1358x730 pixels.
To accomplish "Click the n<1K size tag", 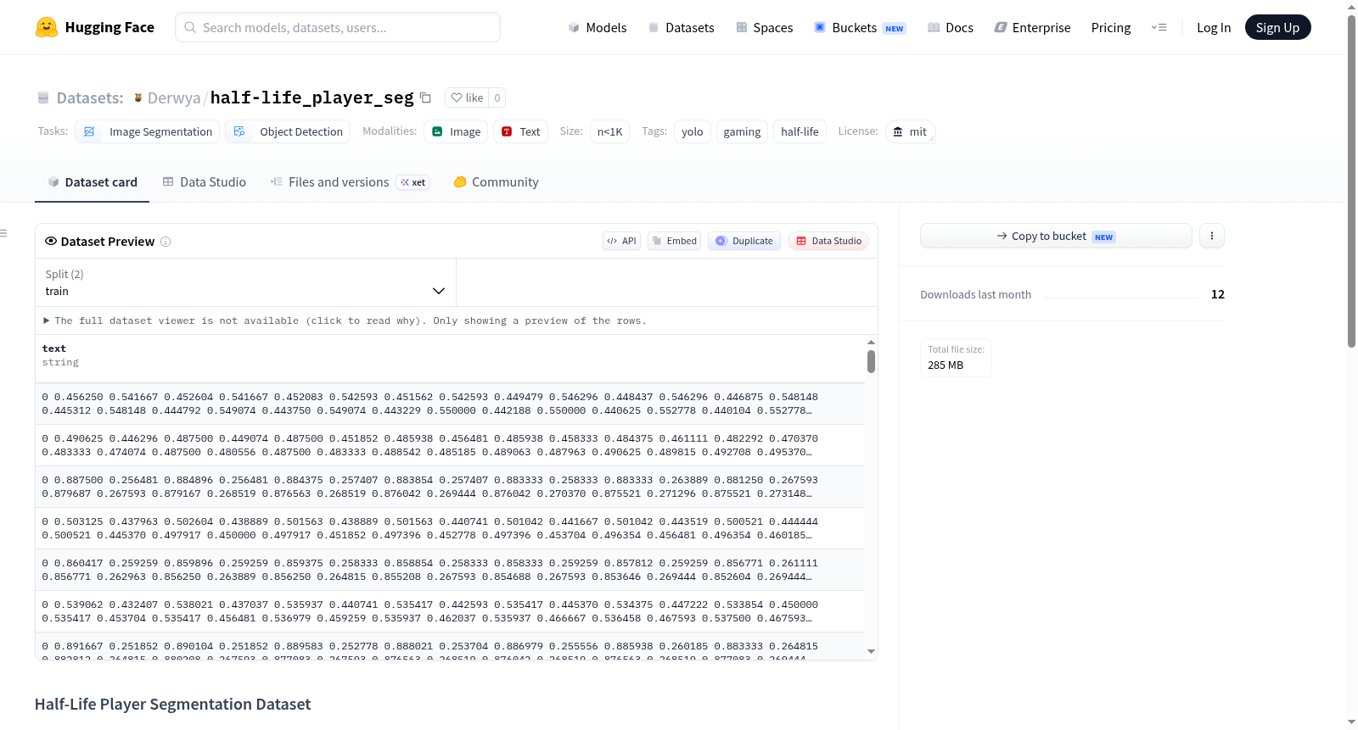I will click(609, 131).
